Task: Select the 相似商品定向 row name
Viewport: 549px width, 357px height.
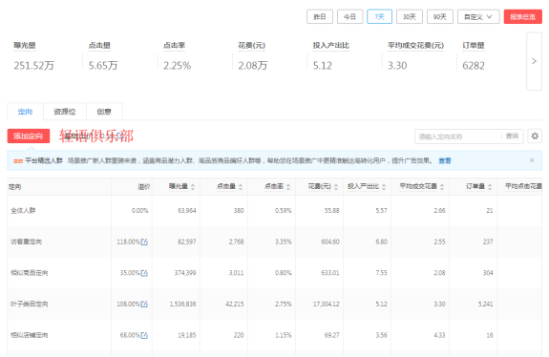Action: pos(29,273)
